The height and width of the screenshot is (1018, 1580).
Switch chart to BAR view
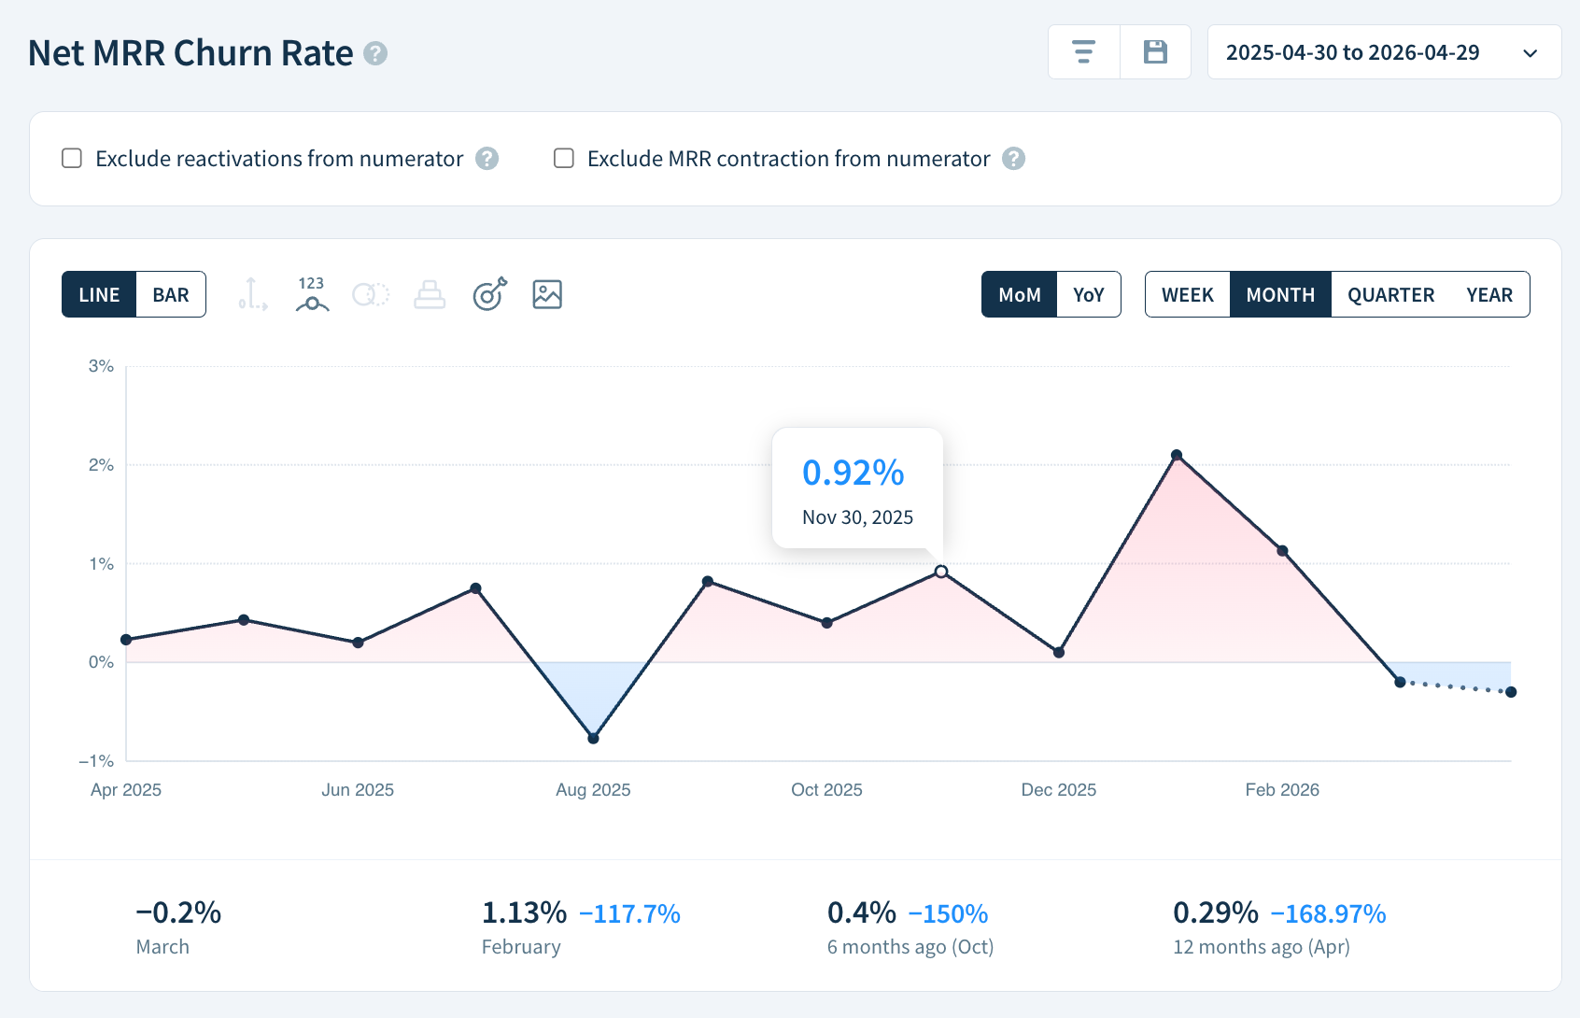(x=170, y=294)
